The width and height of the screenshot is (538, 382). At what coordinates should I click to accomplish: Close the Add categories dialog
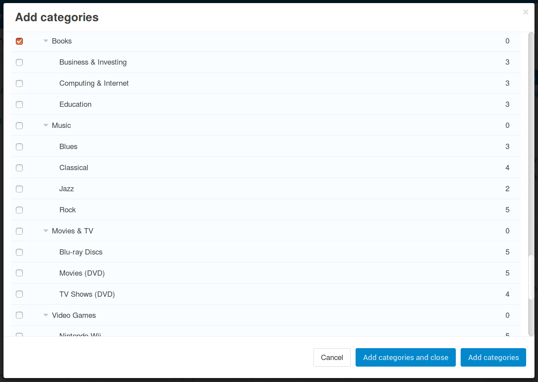tap(526, 12)
